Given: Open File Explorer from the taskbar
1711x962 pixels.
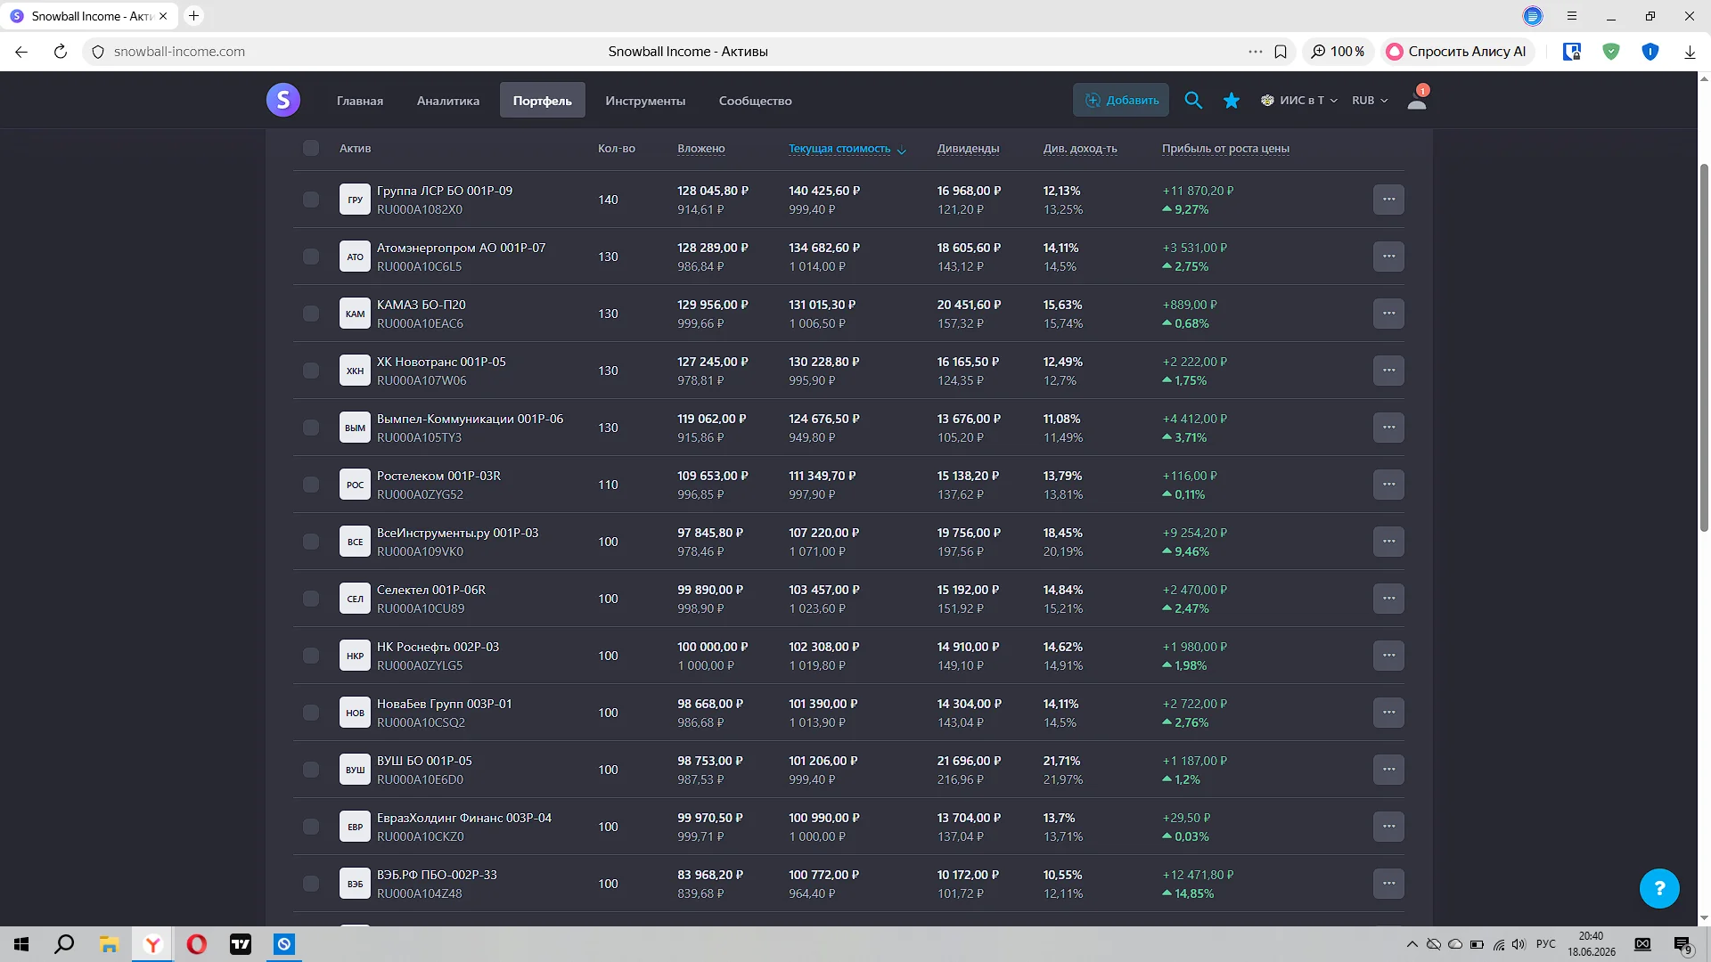Looking at the screenshot, I should tap(109, 944).
